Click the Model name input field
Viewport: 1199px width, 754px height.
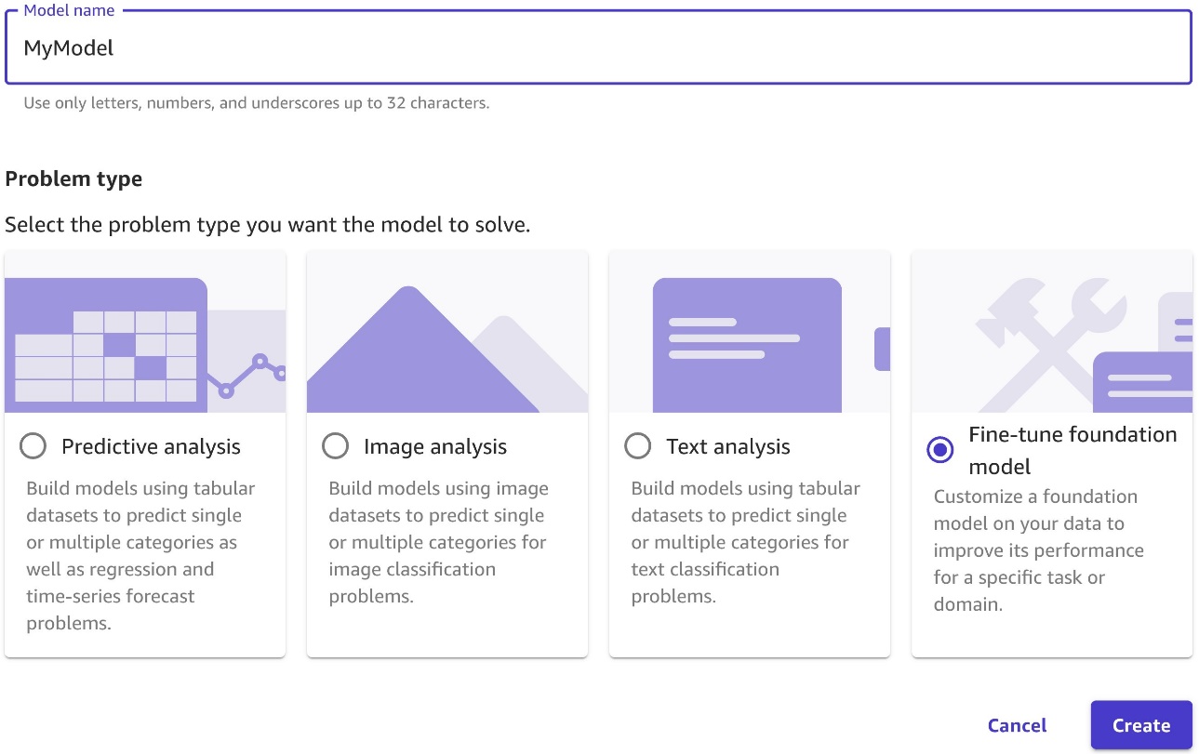[598, 47]
